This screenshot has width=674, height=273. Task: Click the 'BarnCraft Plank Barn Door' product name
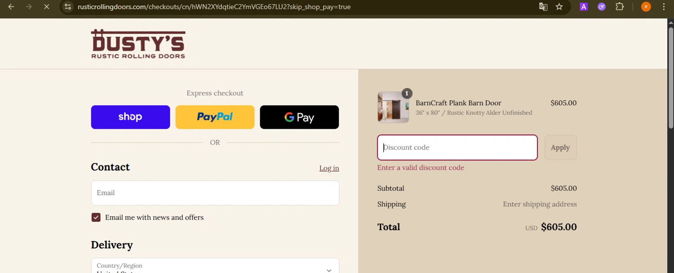pyautogui.click(x=458, y=103)
